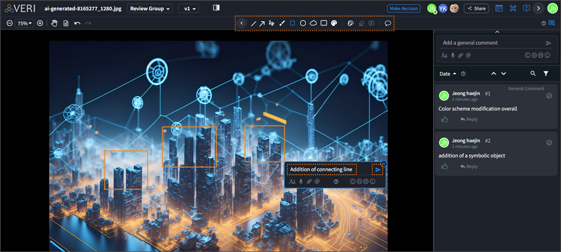Select the cloud shape annotation tool
The height and width of the screenshot is (252, 561).
tap(313, 24)
